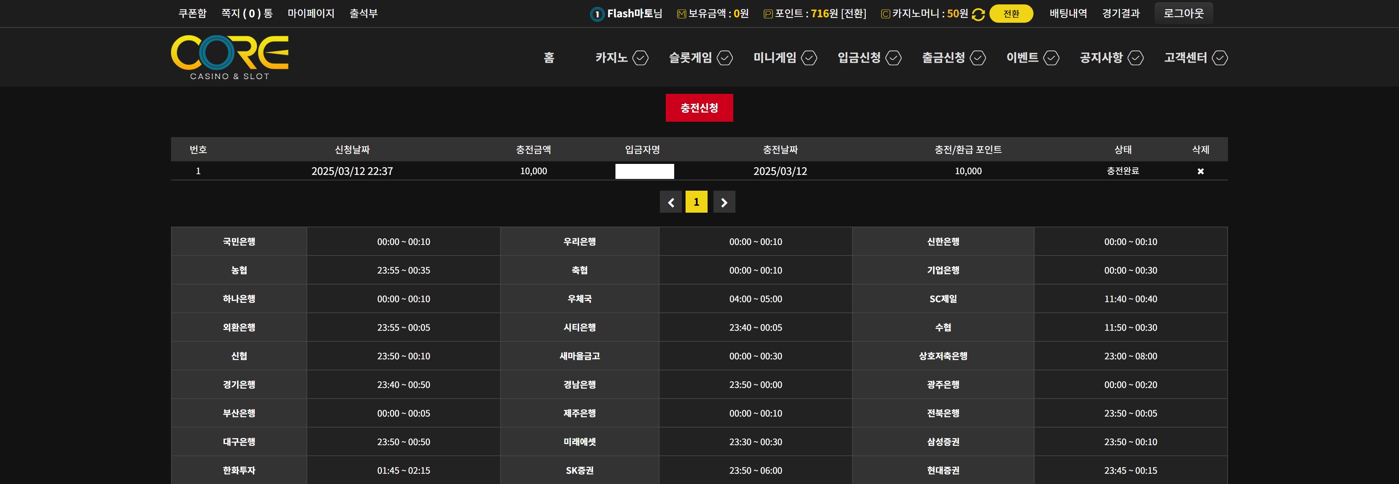Screen dimensions: 1399x484
Task: Go to previous page arrow
Action: [x=671, y=202]
